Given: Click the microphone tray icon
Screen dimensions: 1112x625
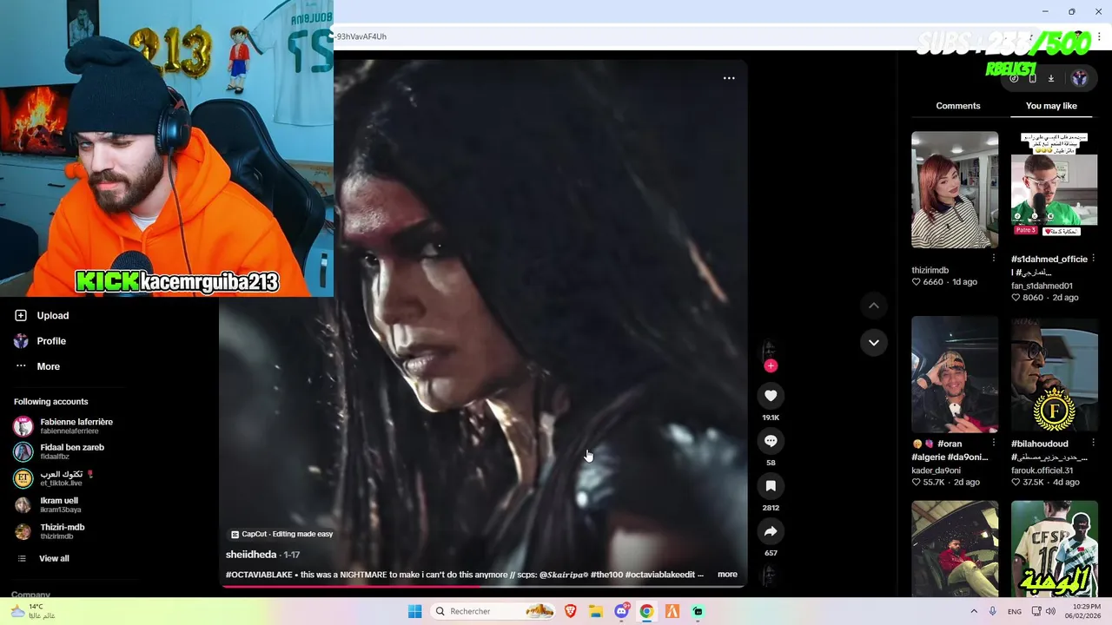Looking at the screenshot, I should click(993, 611).
